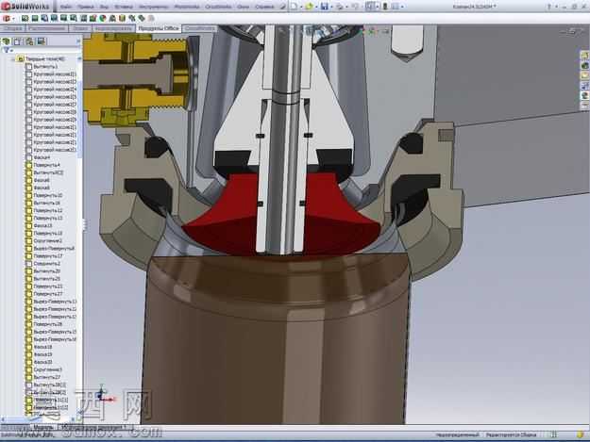590x442 pixels.
Task: Open the top task pane icon on right edge
Action: pyautogui.click(x=585, y=56)
